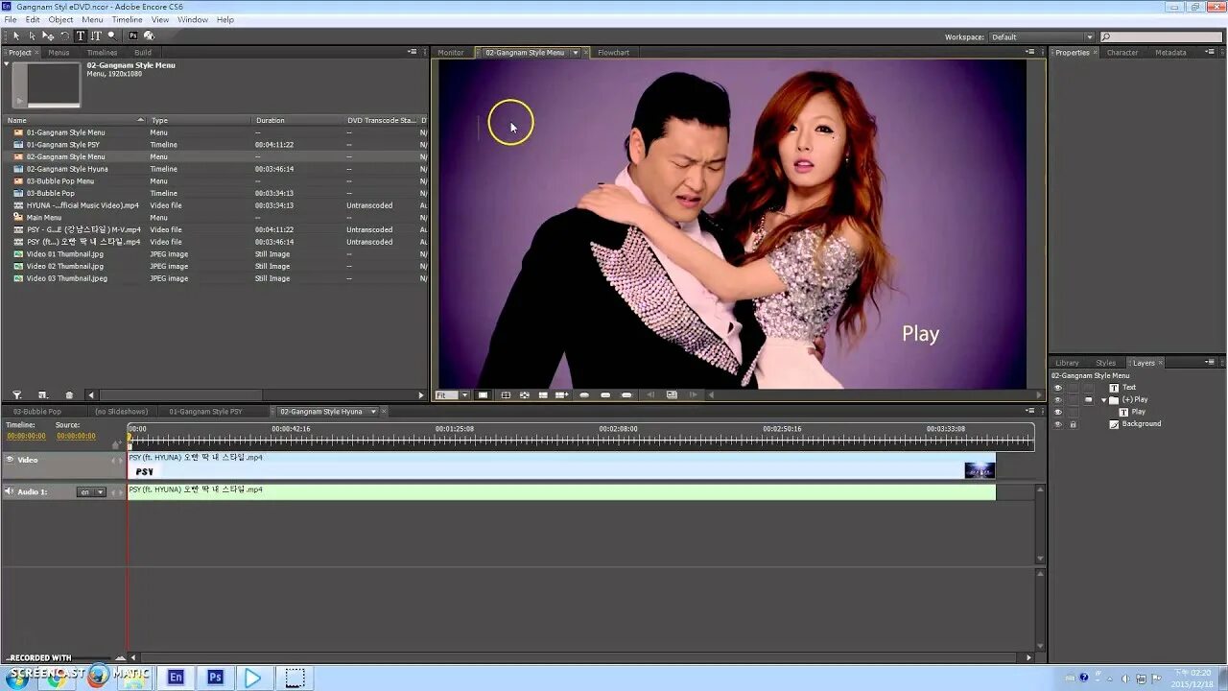Switch to the Character tab

pos(1122,53)
